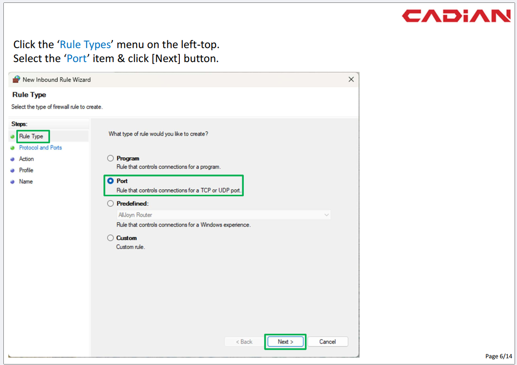Viewport: 517px width, 365px height.
Task: Click the green bullet beside Protocol and Ports
Action: 13,148
